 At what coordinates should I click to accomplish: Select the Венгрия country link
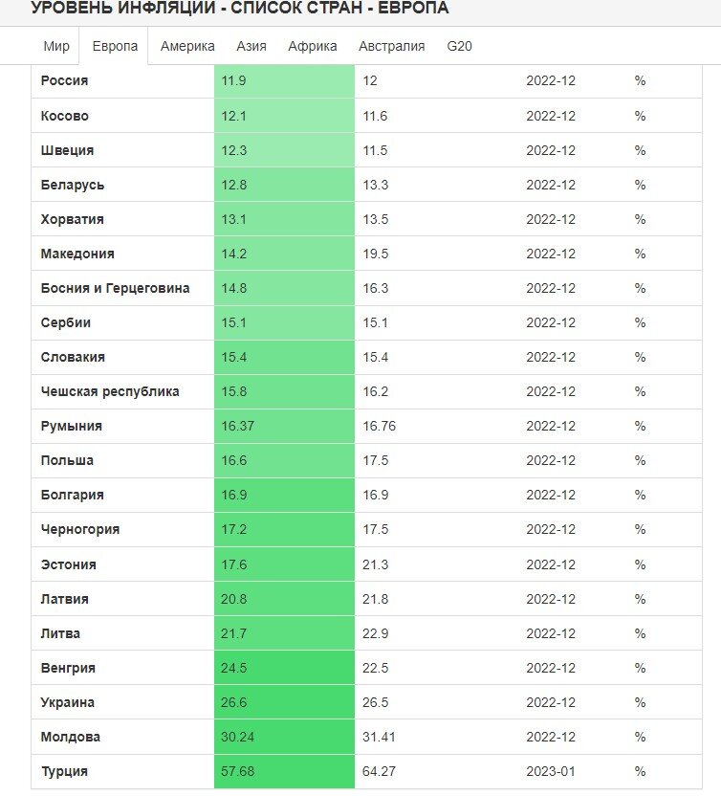[x=68, y=668]
